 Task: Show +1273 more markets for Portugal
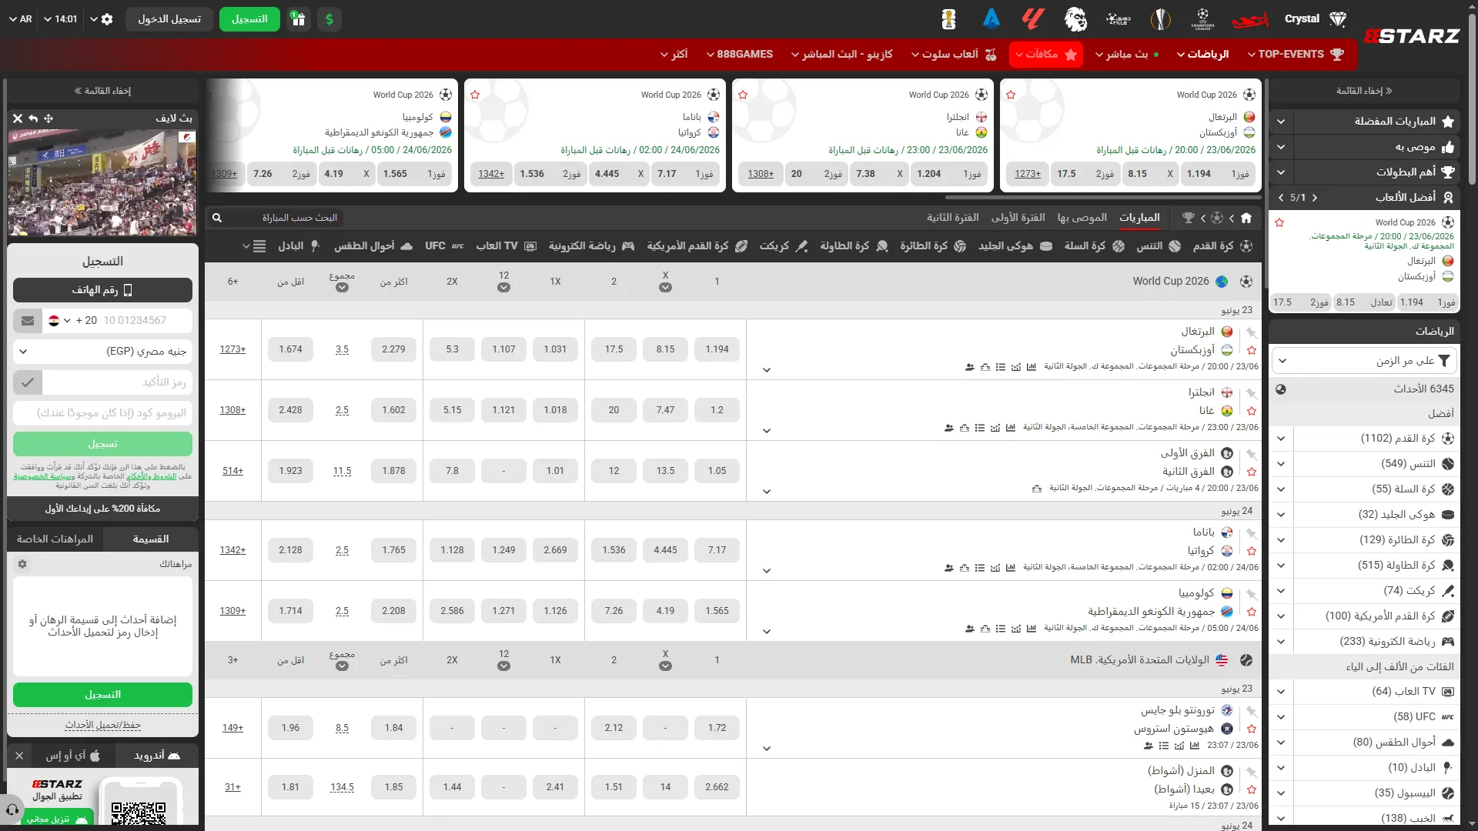[232, 349]
